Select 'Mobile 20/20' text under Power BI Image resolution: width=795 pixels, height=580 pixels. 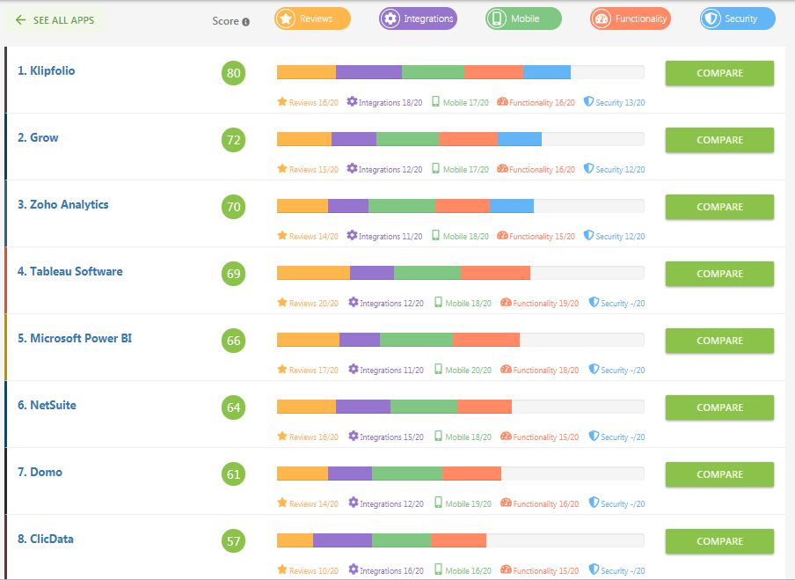[x=468, y=371]
